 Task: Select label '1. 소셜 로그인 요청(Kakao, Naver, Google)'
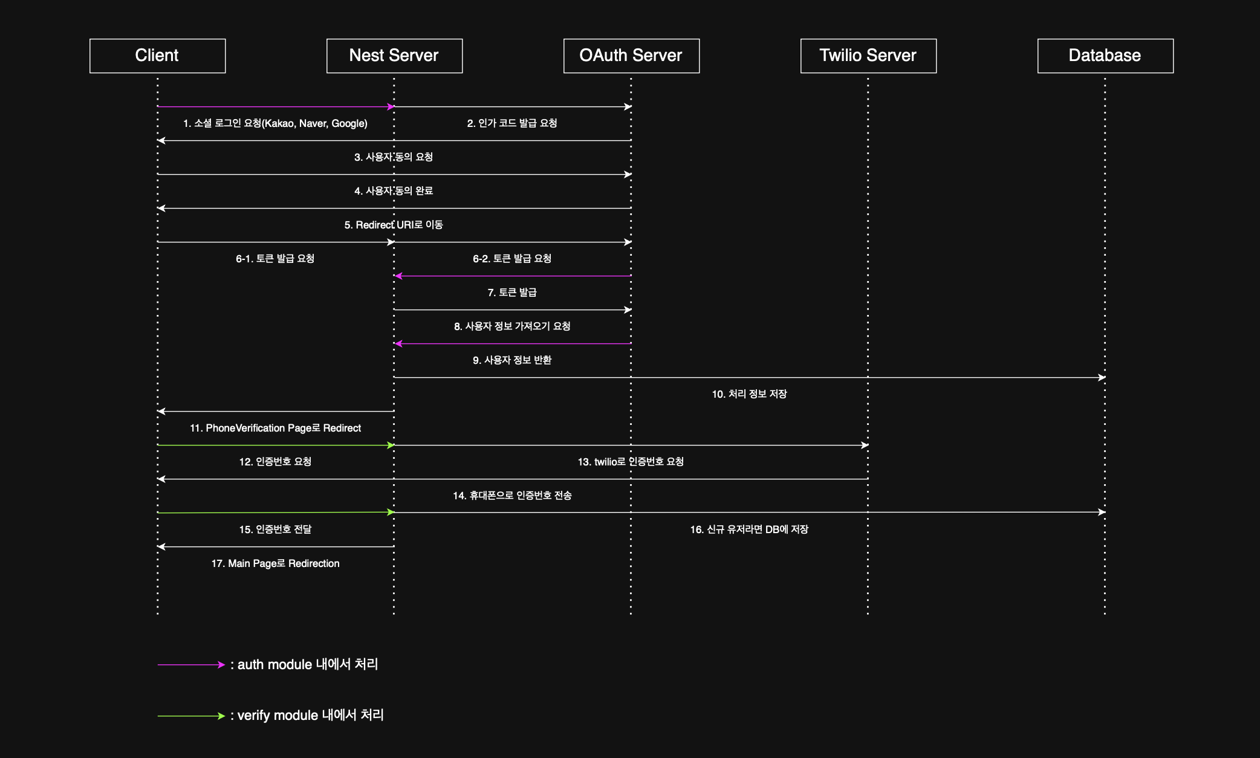pos(275,123)
